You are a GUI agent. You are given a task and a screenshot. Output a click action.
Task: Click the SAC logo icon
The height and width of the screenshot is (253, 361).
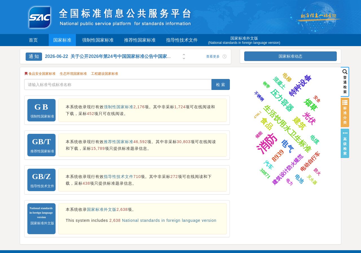click(40, 17)
